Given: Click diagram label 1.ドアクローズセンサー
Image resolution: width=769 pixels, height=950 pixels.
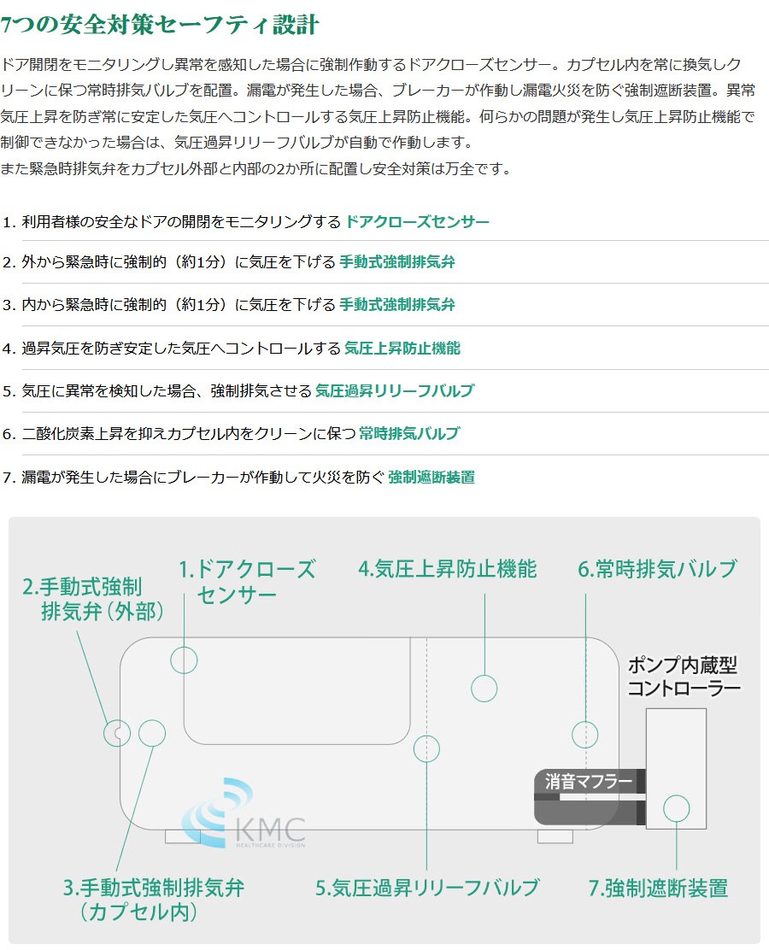Looking at the screenshot, I should click(247, 582).
